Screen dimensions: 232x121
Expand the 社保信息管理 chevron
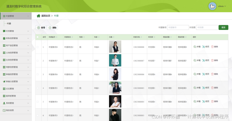28,60
